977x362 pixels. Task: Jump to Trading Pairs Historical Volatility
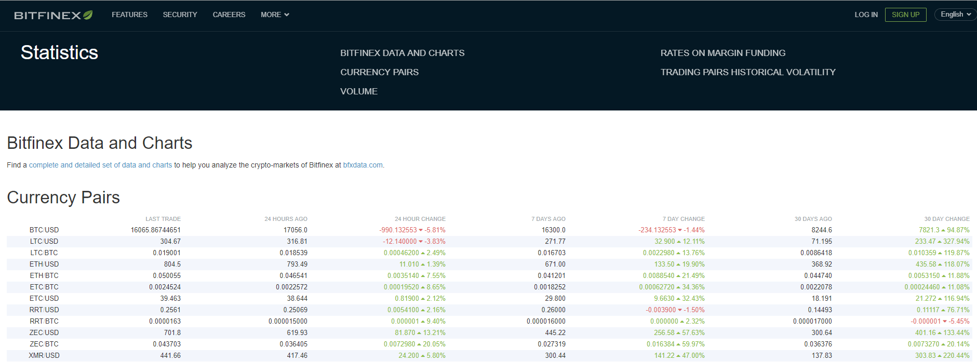coord(748,72)
